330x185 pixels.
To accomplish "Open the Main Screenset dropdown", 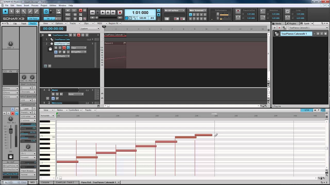I will point(198,11).
